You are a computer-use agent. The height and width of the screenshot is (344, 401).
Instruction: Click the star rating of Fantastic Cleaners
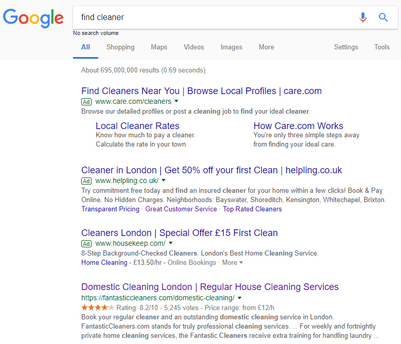tap(98, 307)
